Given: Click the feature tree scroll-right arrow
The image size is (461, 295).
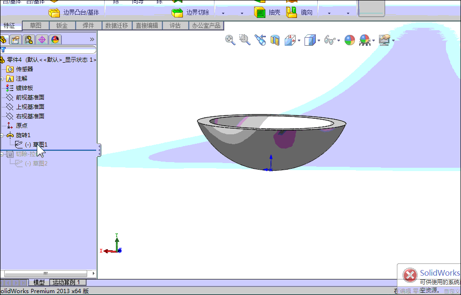Looking at the screenshot, I should (94, 273).
